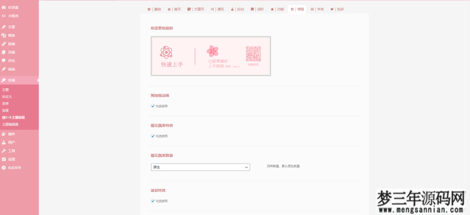The height and width of the screenshot is (215, 470).
Task: Switch to the 字体 tab
Action: pos(317,9)
